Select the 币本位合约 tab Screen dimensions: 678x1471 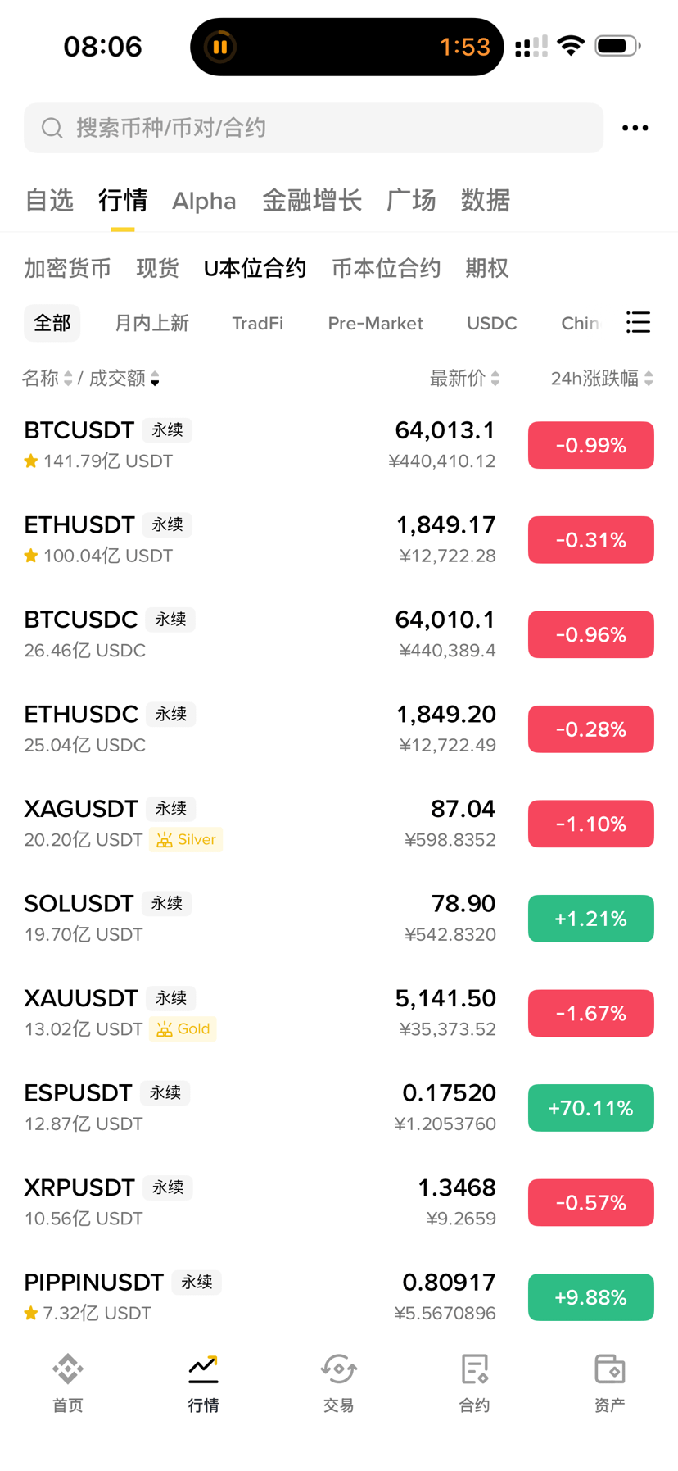tap(386, 268)
